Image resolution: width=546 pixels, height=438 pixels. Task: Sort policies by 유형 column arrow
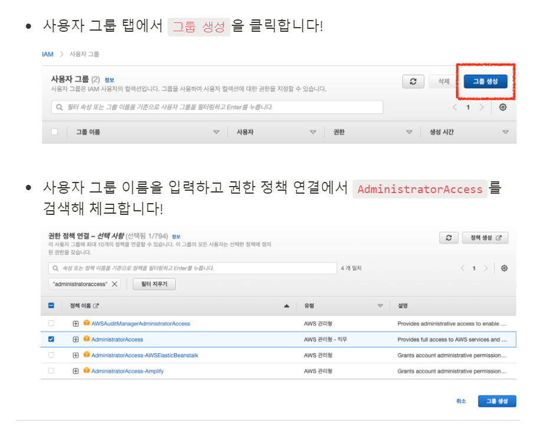[x=380, y=306]
